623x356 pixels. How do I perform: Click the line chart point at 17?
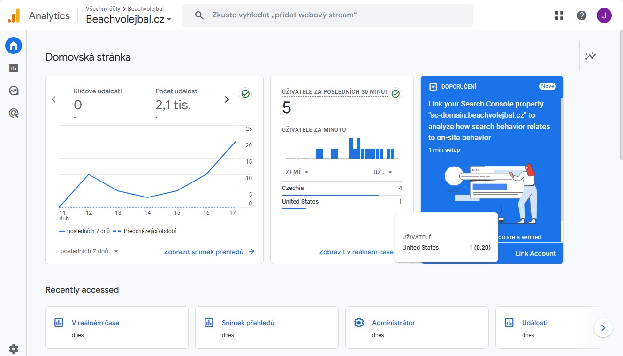(x=235, y=142)
